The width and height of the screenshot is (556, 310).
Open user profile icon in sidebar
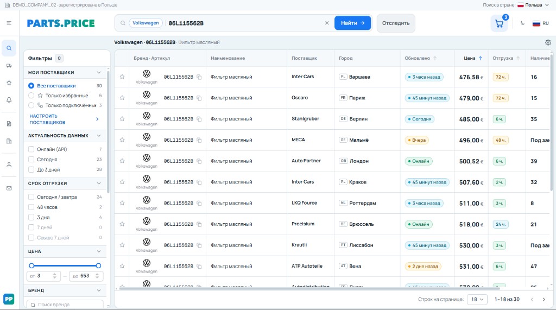pos(9,165)
